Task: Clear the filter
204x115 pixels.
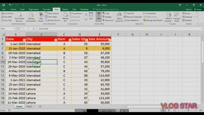Action: click(x=106, y=13)
